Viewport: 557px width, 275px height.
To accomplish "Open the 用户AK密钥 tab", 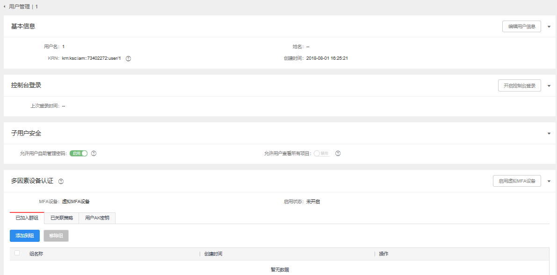I will point(97,218).
